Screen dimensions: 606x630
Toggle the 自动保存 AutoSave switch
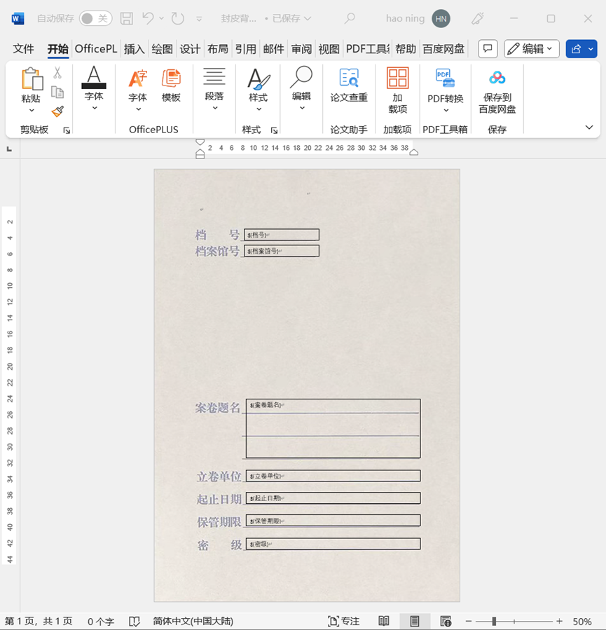(95, 18)
